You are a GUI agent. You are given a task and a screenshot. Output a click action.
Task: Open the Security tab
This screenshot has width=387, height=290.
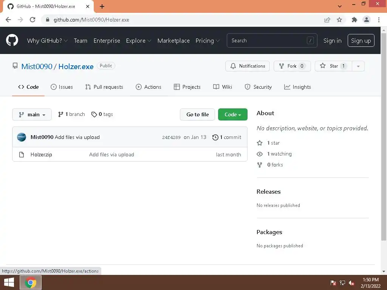tap(258, 87)
